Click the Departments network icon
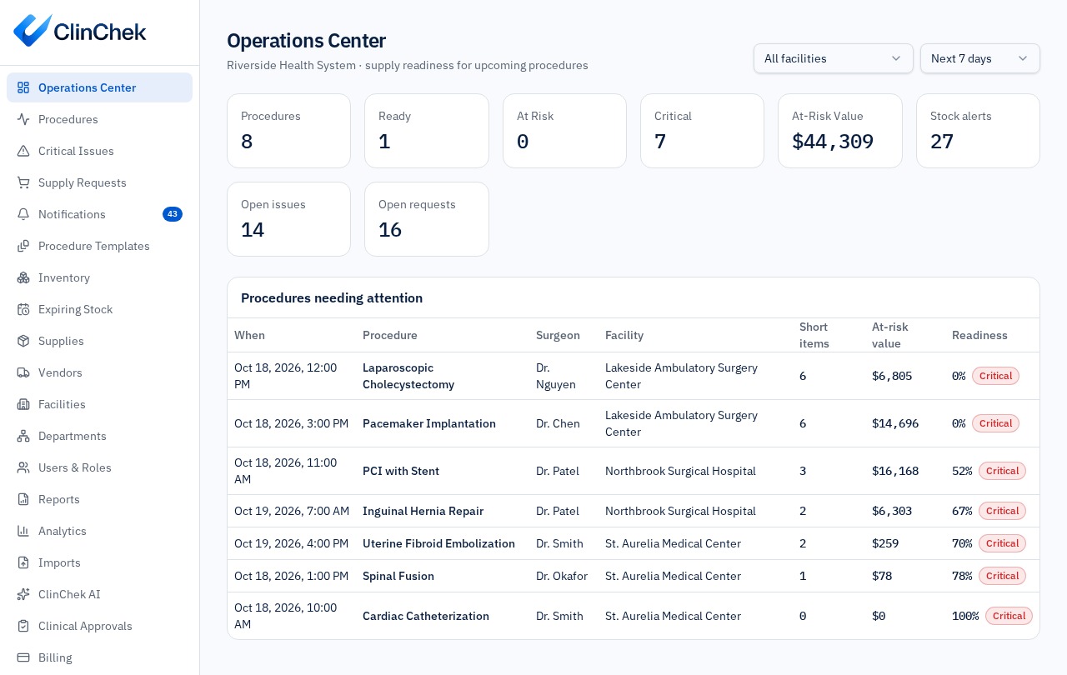 [23, 436]
